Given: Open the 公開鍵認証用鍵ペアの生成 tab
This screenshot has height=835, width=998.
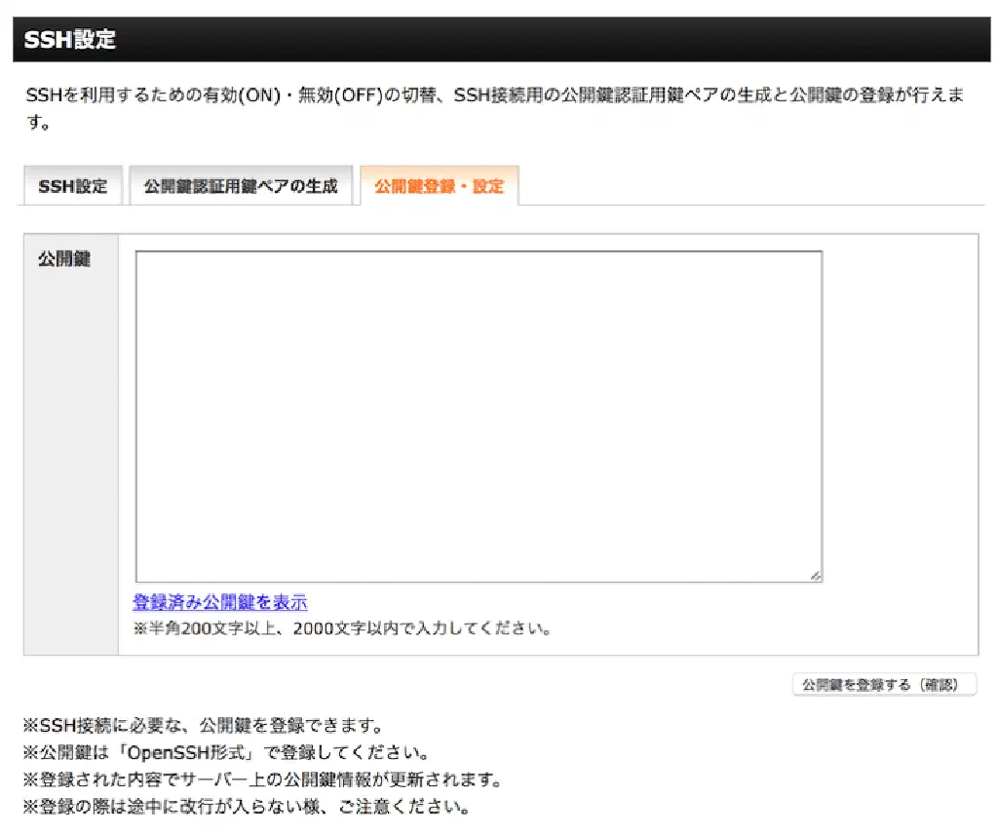Looking at the screenshot, I should (241, 186).
